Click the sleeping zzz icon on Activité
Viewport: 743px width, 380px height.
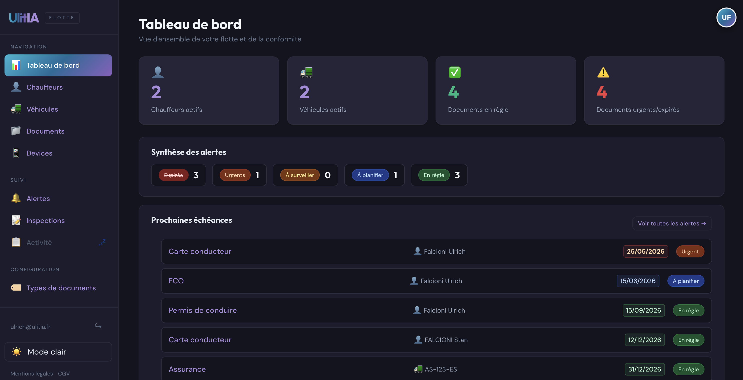102,242
